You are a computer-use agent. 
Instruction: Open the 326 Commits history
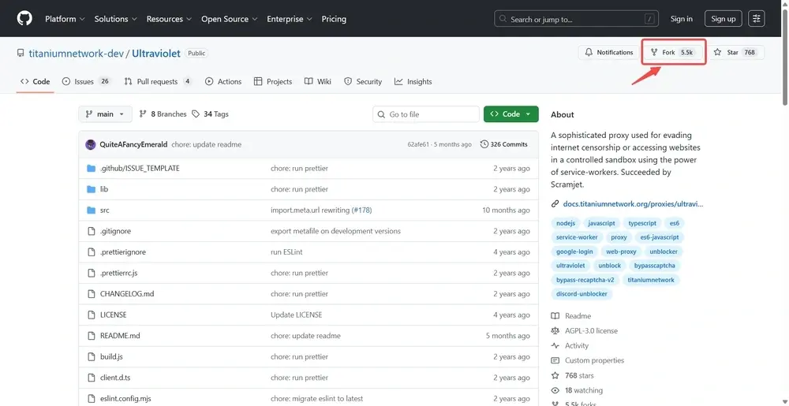pyautogui.click(x=503, y=144)
